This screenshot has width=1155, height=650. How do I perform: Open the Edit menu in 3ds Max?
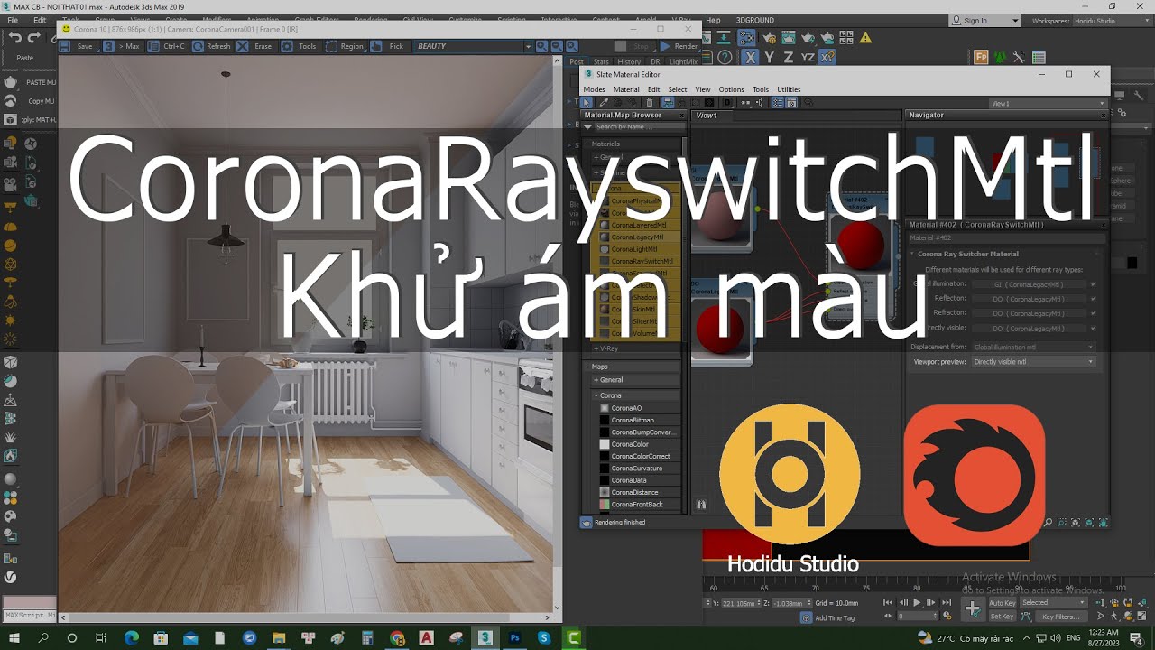coord(40,20)
